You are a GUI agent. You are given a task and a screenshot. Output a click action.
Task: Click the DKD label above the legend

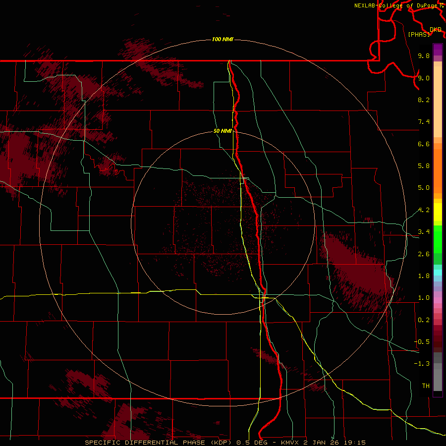click(x=435, y=30)
